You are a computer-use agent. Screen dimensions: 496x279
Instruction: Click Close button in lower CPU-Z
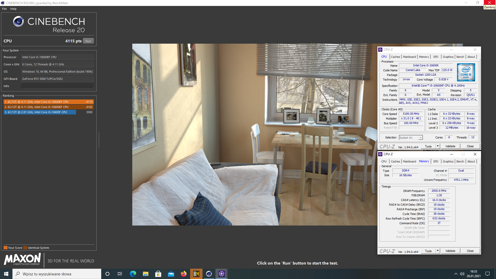point(470,251)
